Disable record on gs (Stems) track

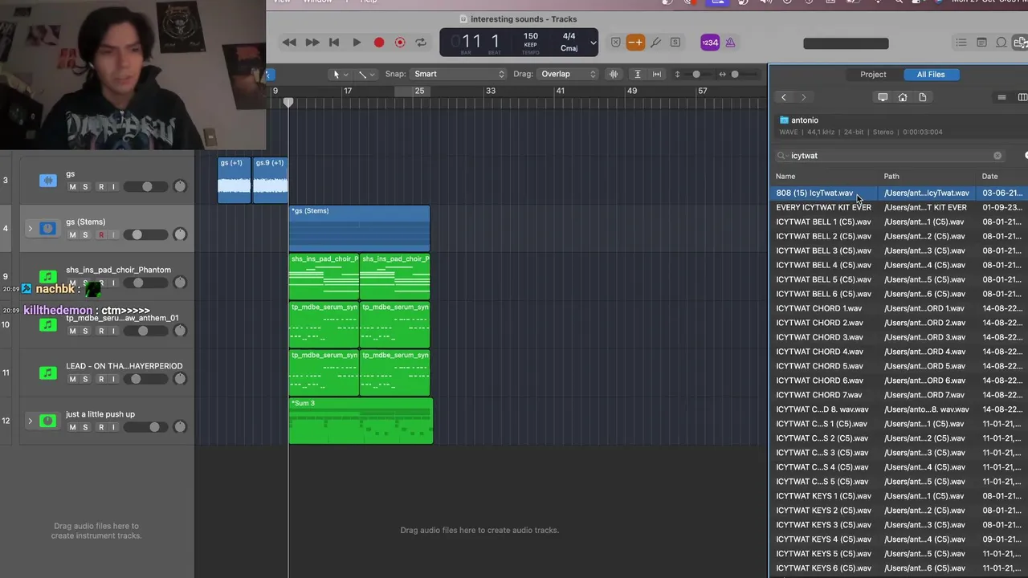(100, 235)
